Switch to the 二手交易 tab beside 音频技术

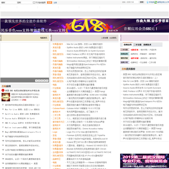[138, 45]
